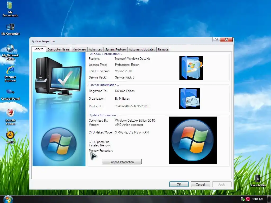The height and width of the screenshot is (203, 271).
Task: Click the Start orb on taskbar
Action: point(8,199)
